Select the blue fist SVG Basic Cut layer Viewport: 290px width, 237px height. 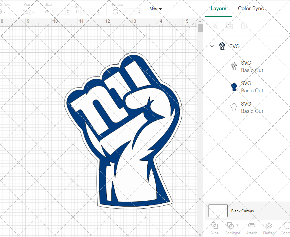[247, 87]
